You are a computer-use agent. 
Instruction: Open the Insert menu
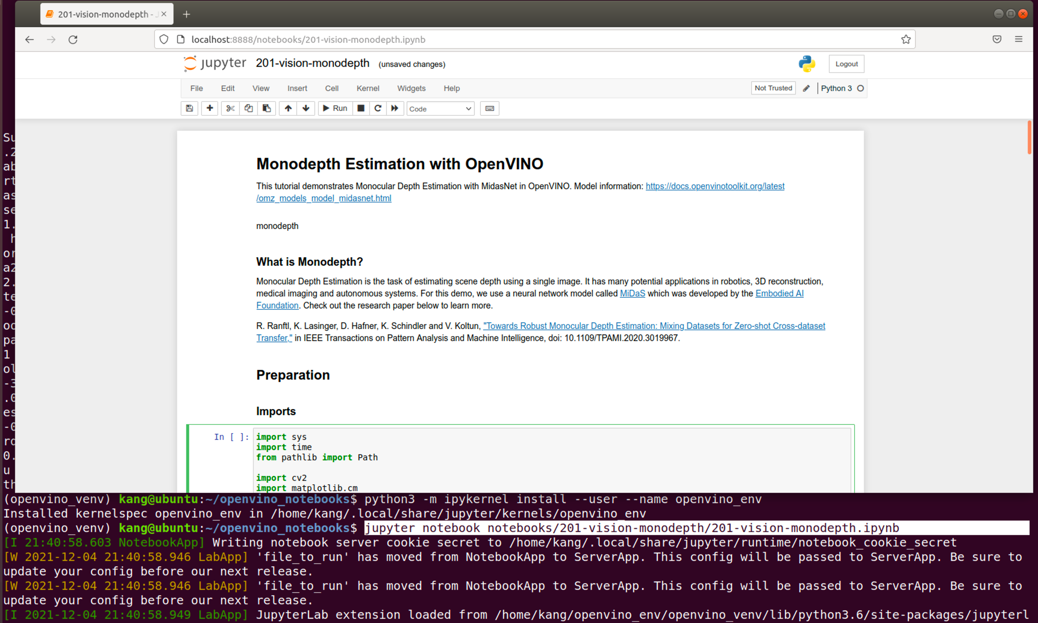coord(297,88)
